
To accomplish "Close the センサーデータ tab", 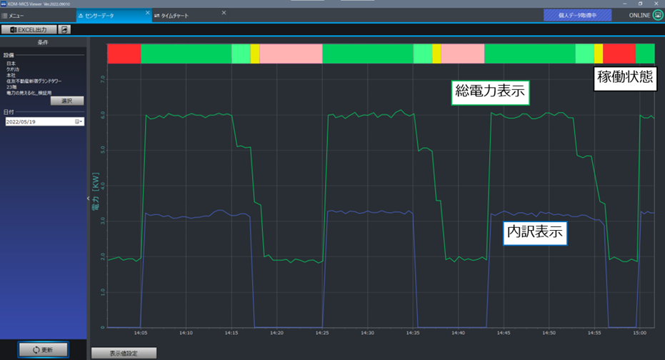I will pos(148,13).
